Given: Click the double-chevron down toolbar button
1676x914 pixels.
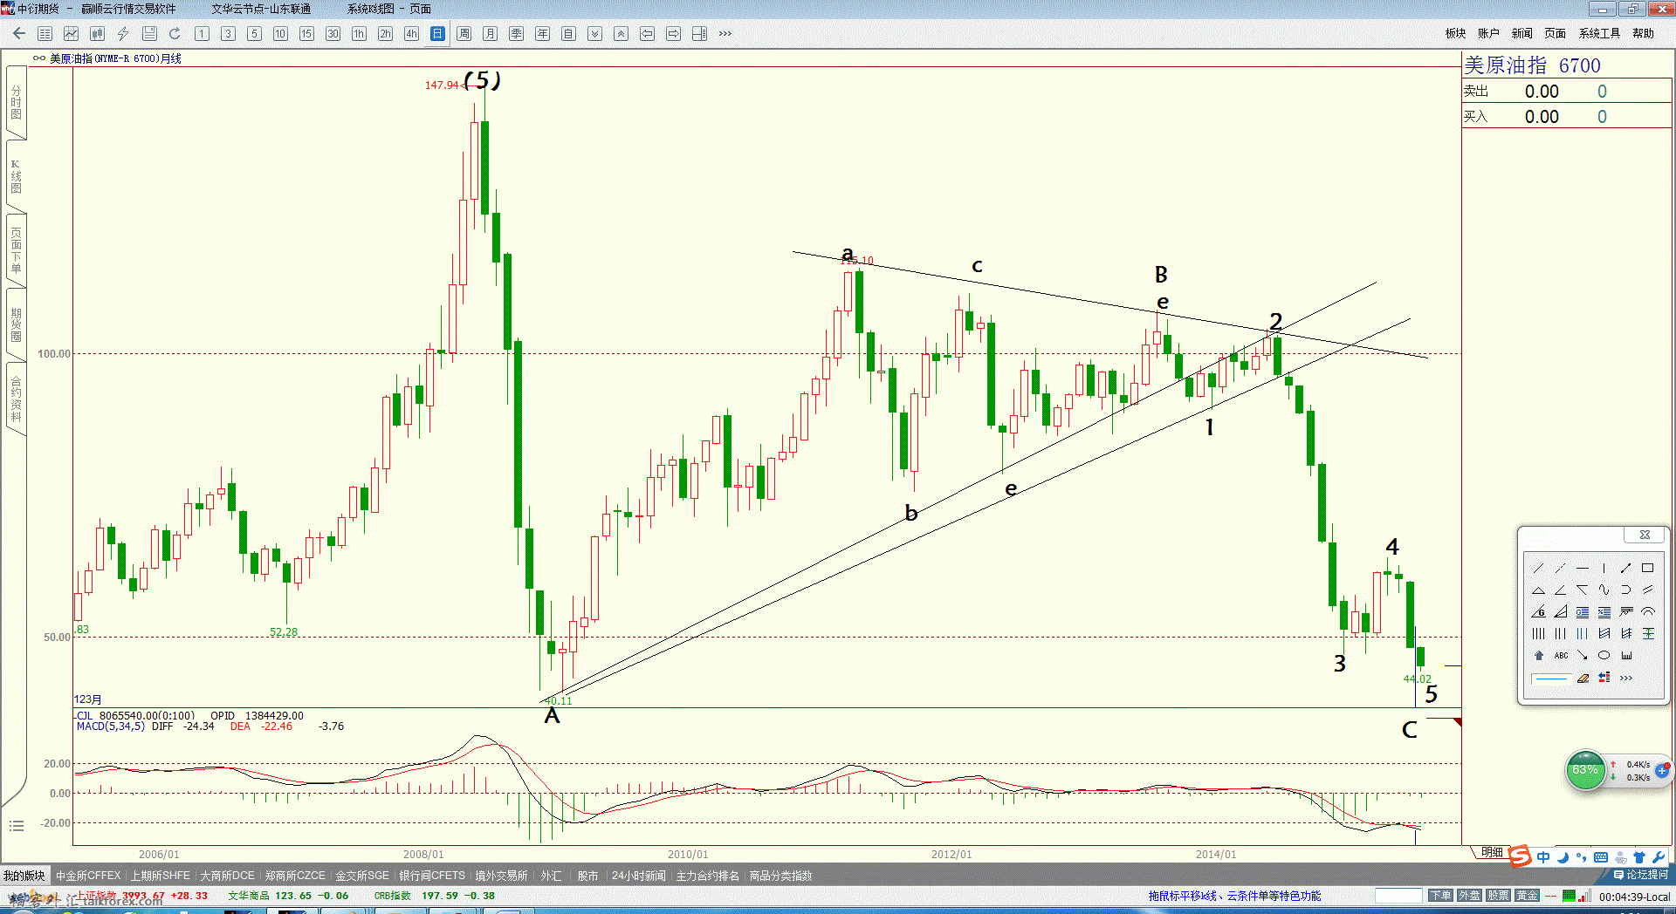Looking at the screenshot, I should tap(594, 33).
